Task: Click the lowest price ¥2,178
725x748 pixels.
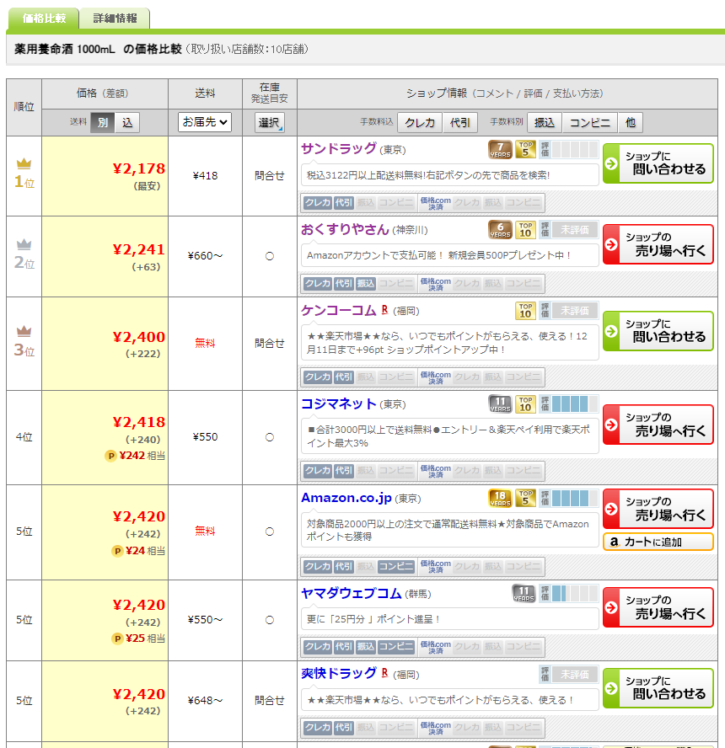Action: click(x=139, y=168)
